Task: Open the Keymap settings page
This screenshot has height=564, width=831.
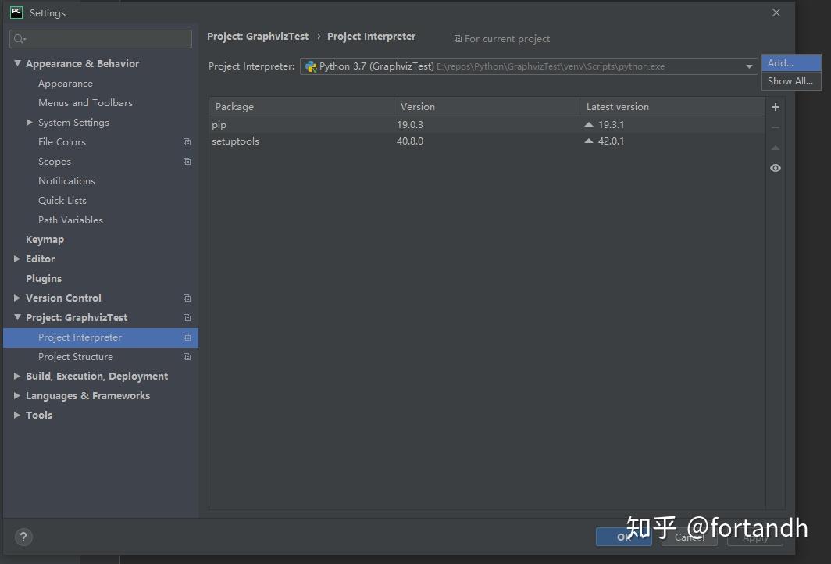Action: coord(45,239)
